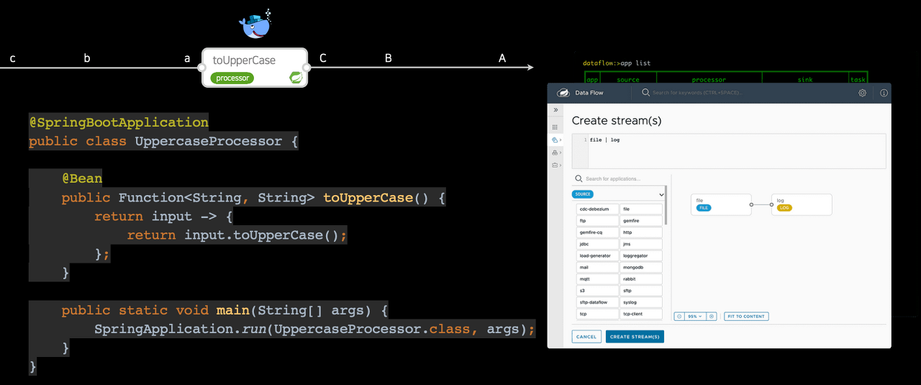Select the jdbc source app

(597, 244)
